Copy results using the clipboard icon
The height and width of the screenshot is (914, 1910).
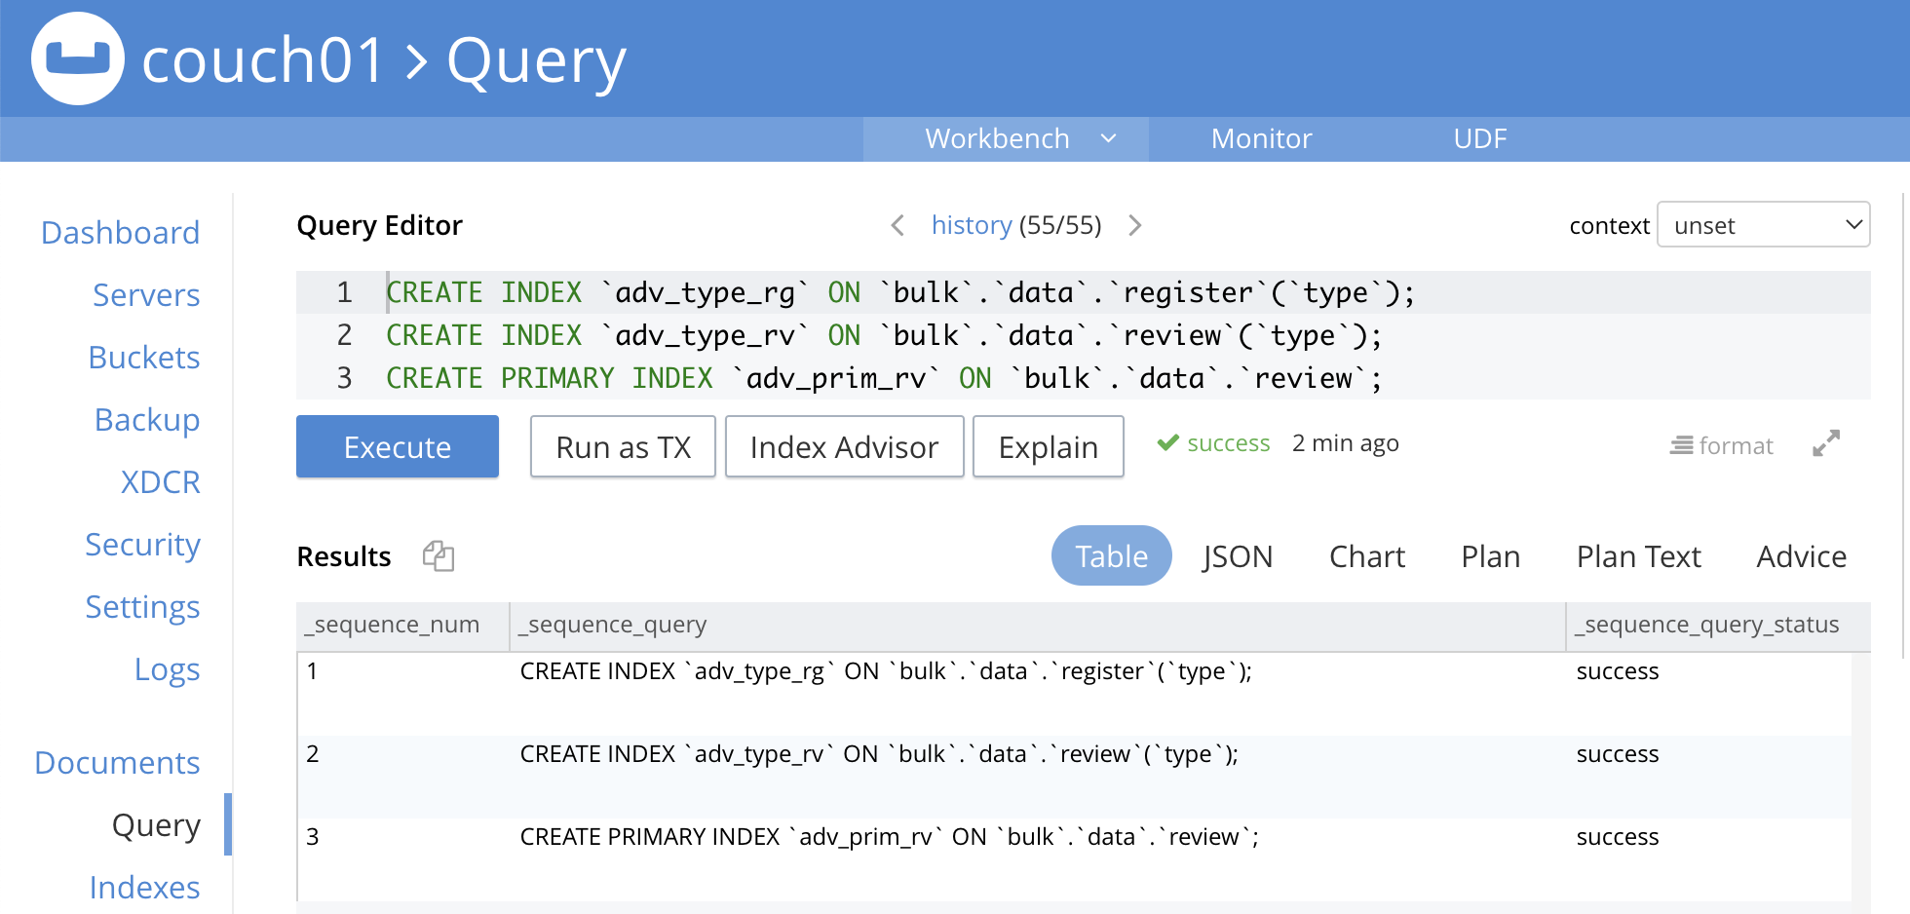(x=438, y=555)
